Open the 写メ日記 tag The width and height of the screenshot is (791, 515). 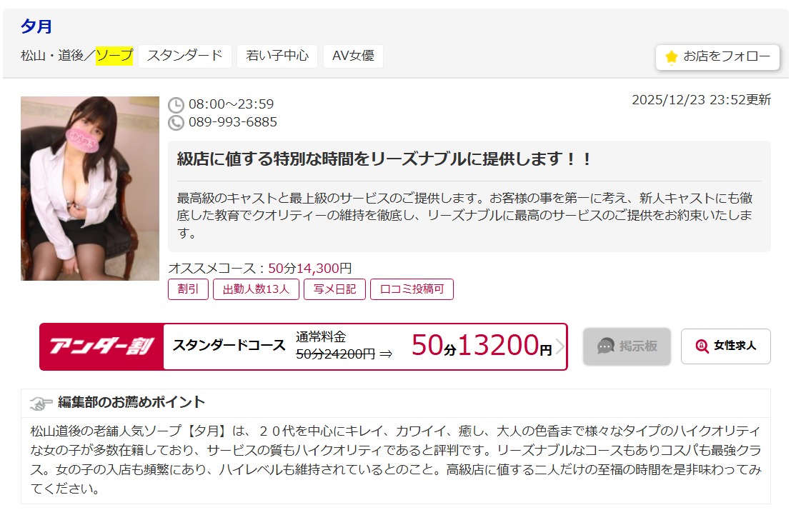(334, 289)
